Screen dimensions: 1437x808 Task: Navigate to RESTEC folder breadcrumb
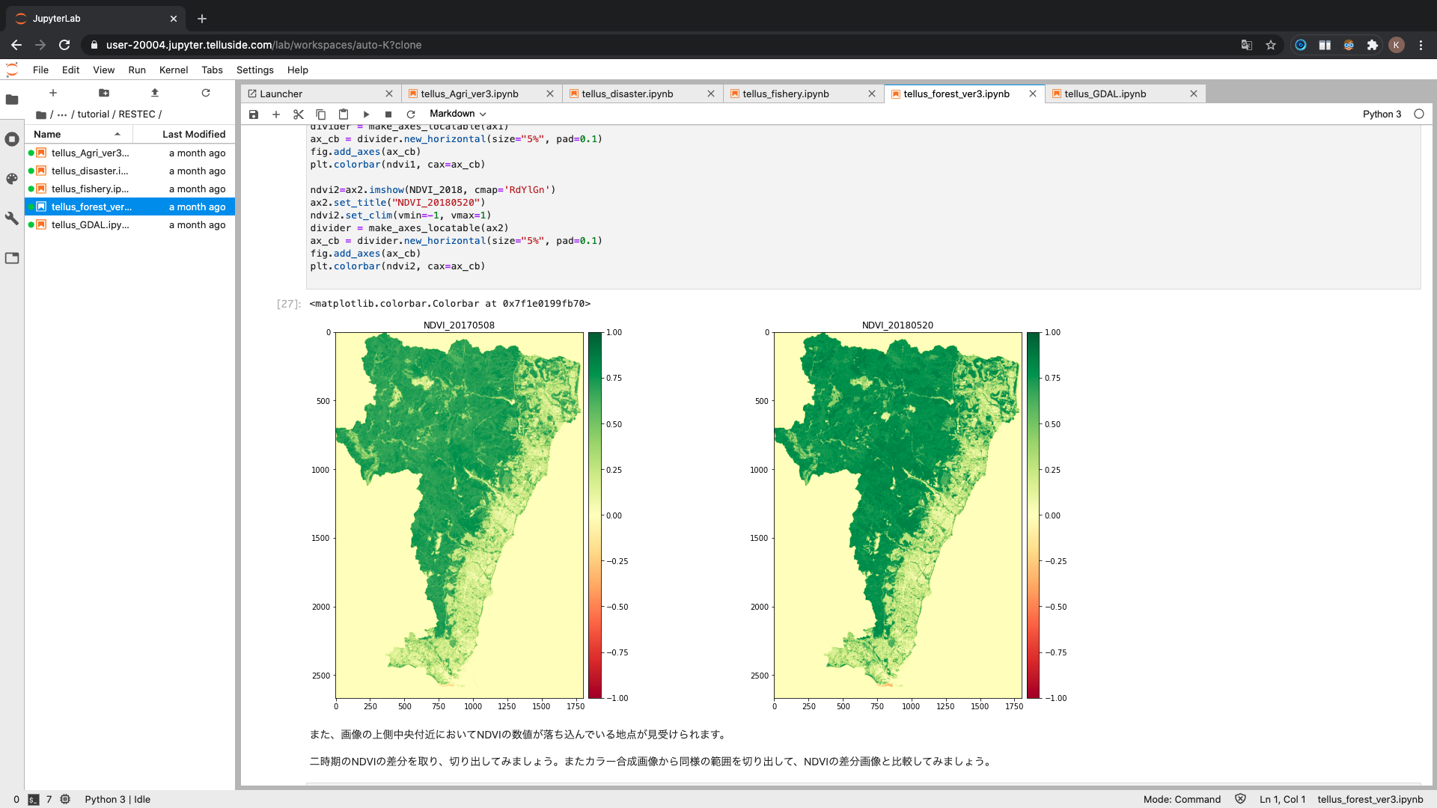click(137, 114)
